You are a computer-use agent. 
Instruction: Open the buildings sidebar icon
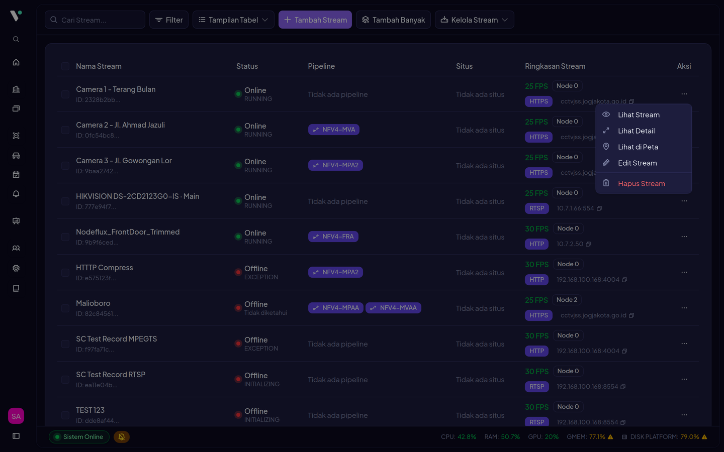(16, 89)
